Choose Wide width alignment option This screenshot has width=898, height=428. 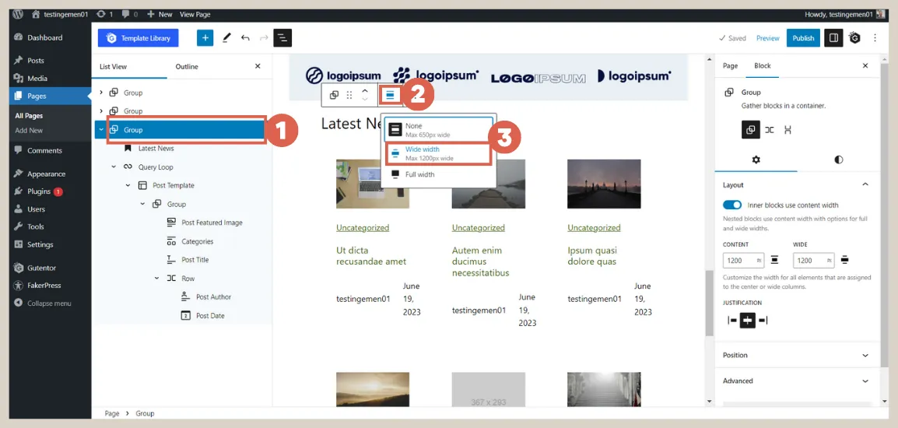(x=438, y=153)
